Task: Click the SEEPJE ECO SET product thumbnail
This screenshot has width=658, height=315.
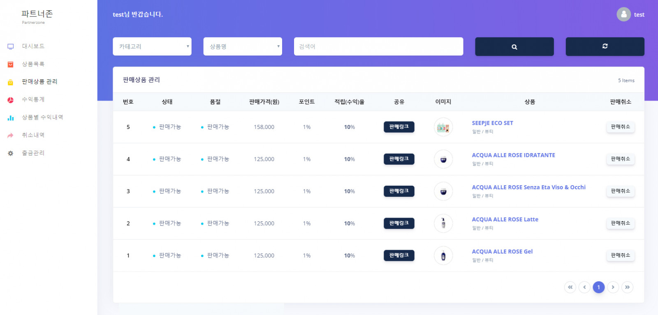Action: [443, 127]
